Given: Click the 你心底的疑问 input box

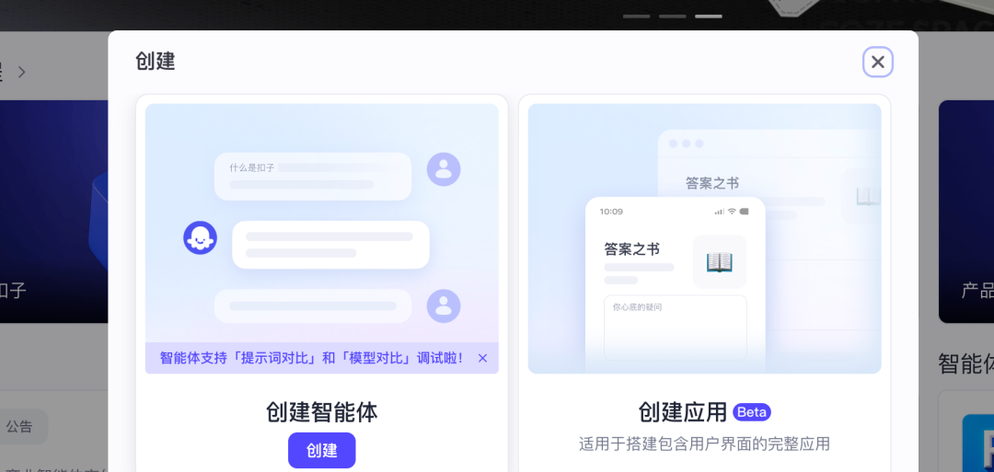Looking at the screenshot, I should 676,328.
